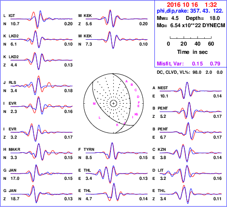Click the 60 second time scale bar
This screenshot has width=227, height=207.
pos(191,38)
